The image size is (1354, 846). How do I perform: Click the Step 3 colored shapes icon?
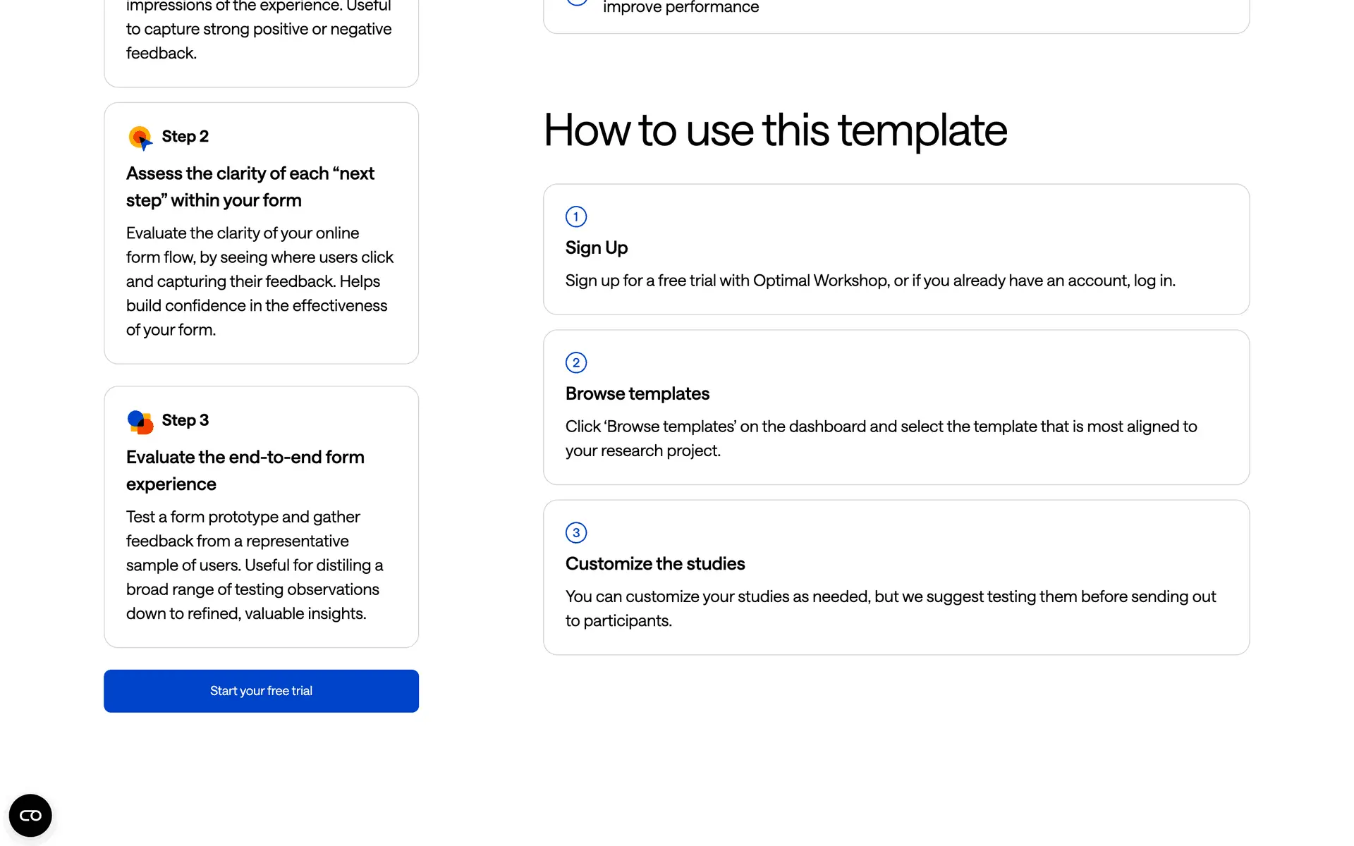tap(140, 422)
